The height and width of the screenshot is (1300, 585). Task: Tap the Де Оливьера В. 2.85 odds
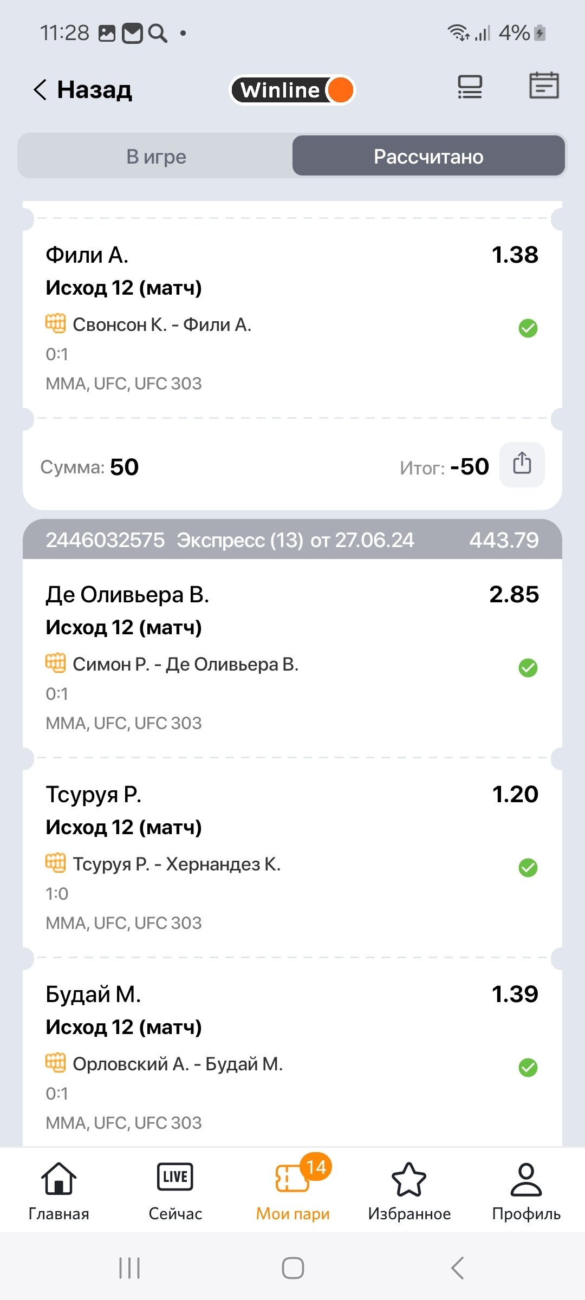pos(513,594)
